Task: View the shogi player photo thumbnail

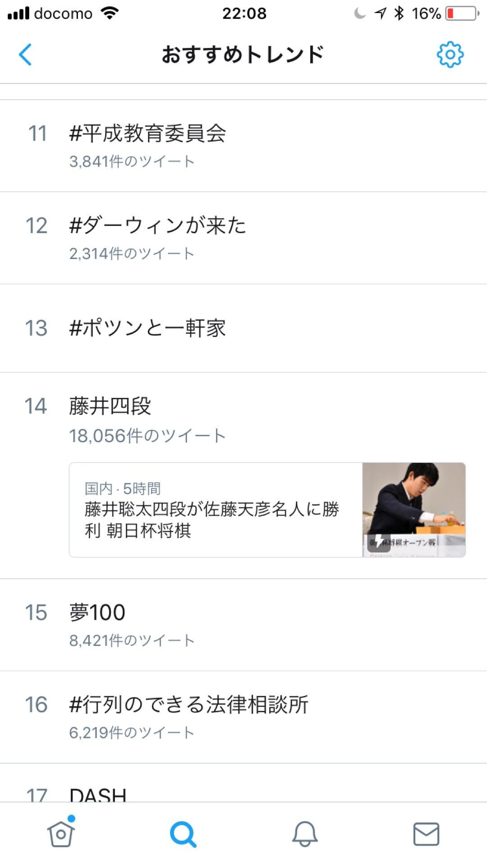Action: pyautogui.click(x=414, y=510)
